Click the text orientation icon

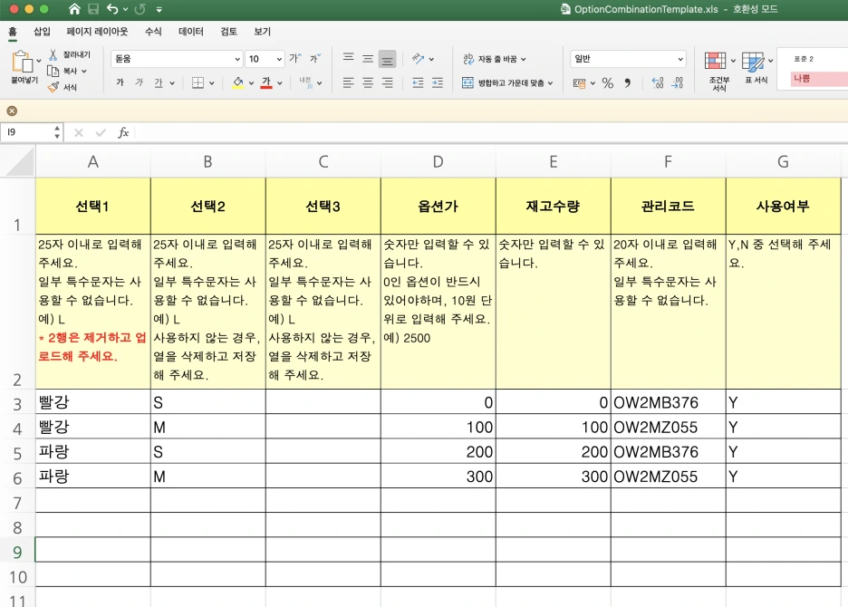click(418, 58)
